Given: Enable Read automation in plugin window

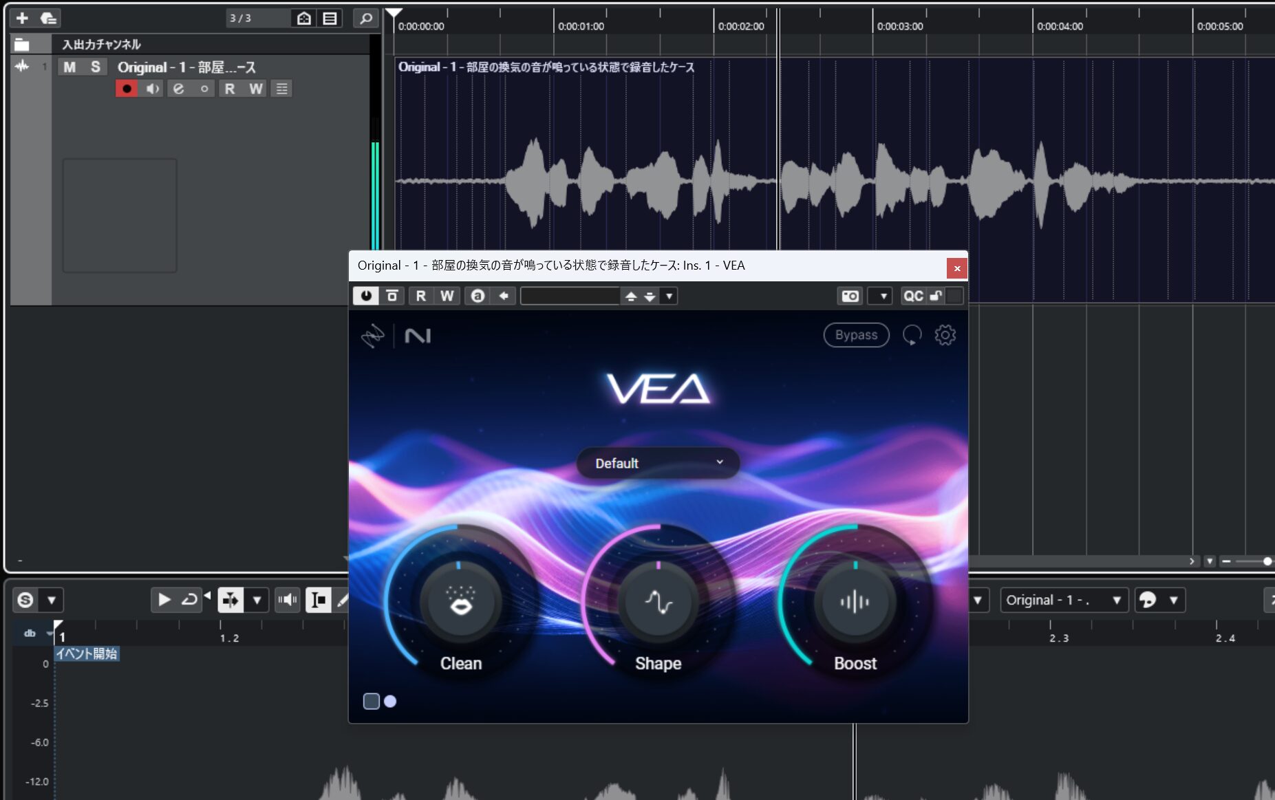Looking at the screenshot, I should coord(420,296).
